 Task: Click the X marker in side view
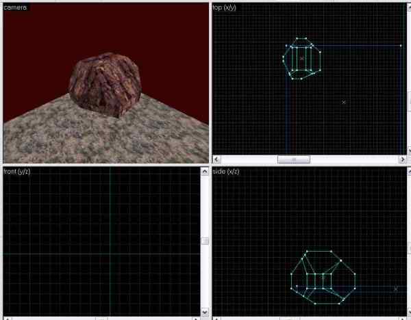395,289
